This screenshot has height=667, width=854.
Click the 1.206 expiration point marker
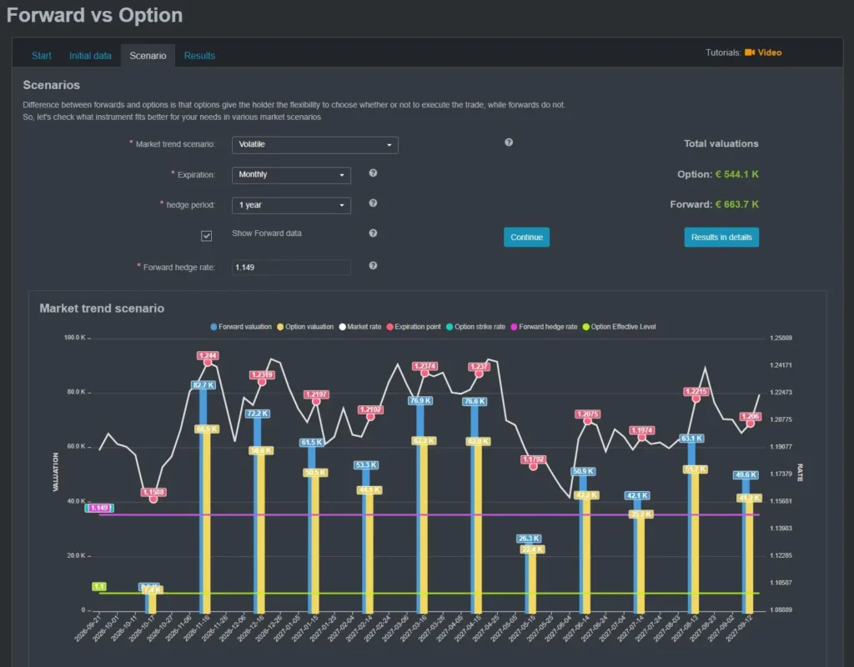click(750, 423)
